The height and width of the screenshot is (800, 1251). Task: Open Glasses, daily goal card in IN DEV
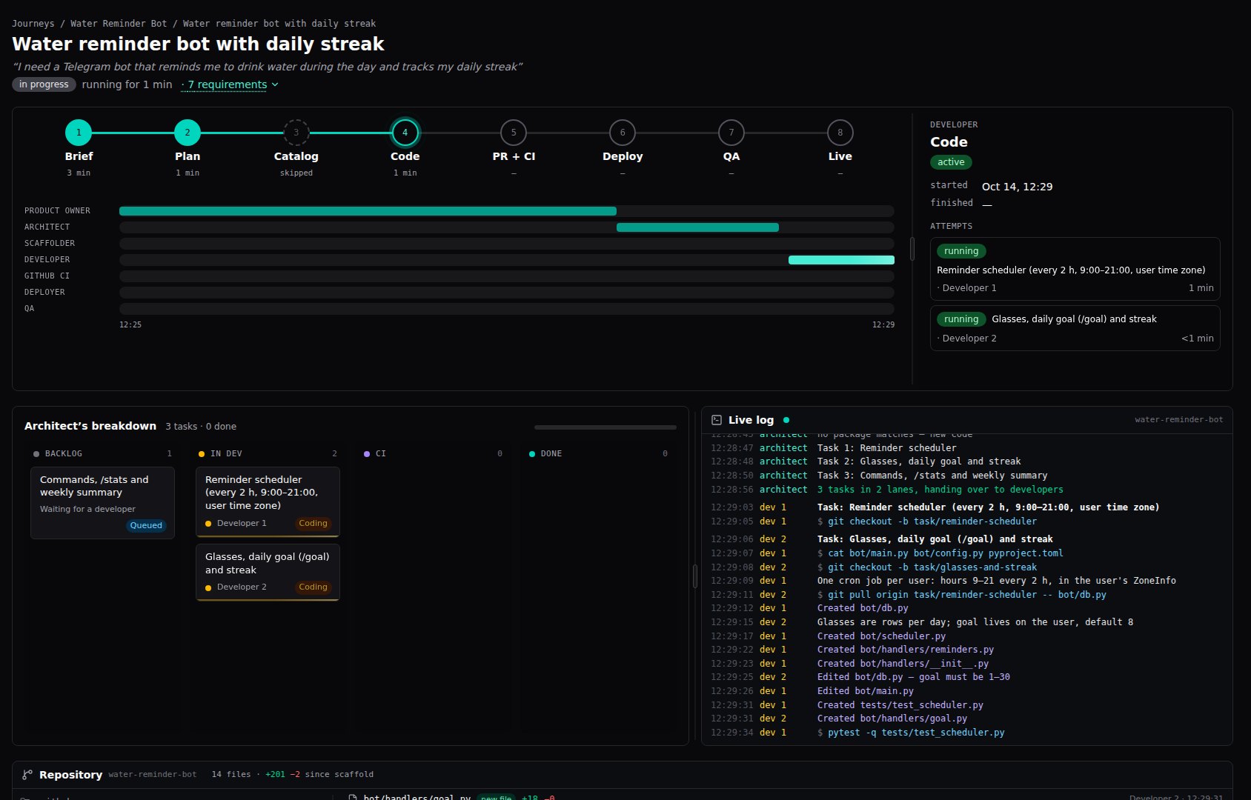pyautogui.click(x=268, y=572)
